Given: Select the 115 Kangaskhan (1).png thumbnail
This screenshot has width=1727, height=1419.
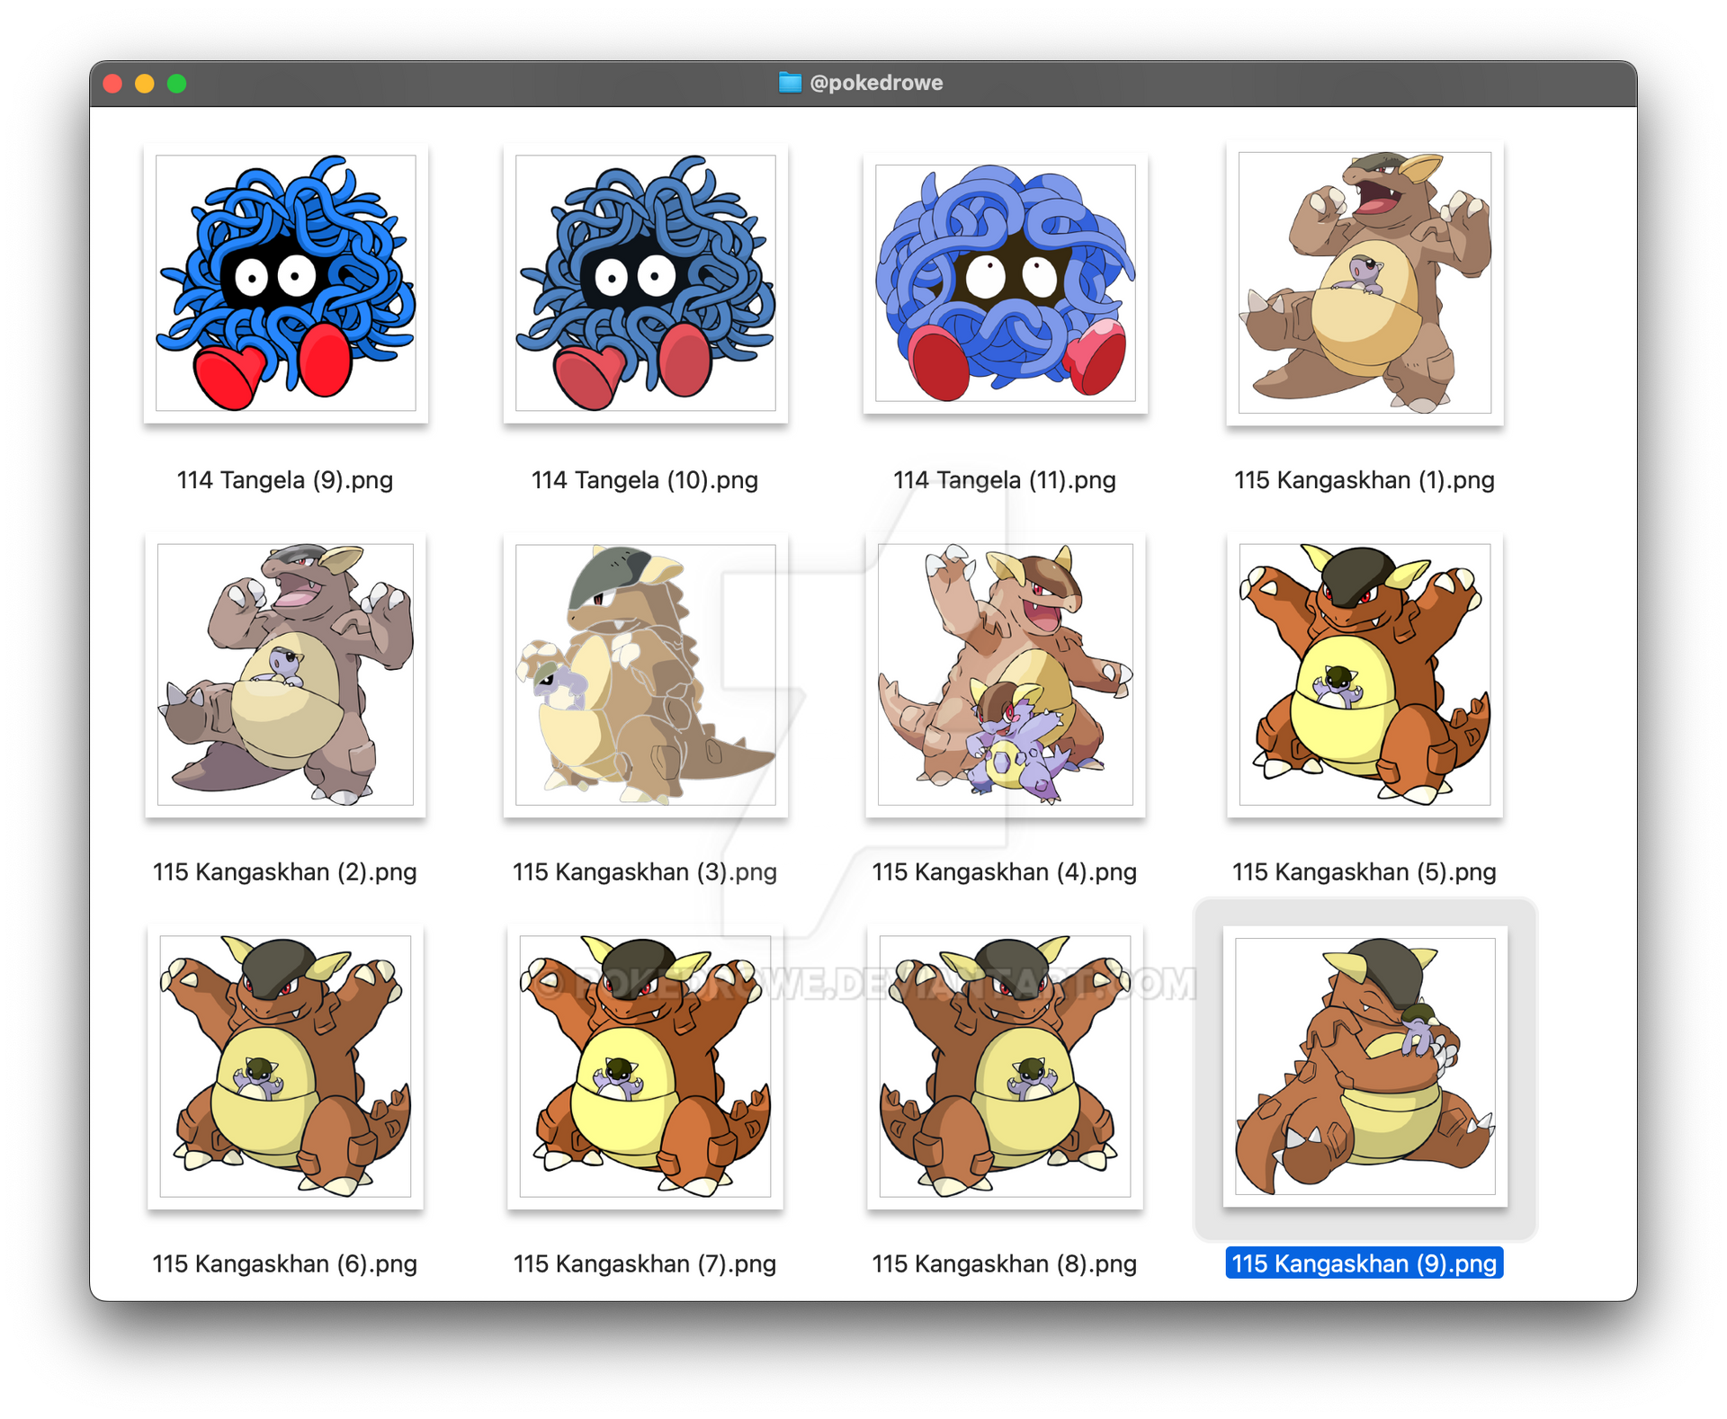Looking at the screenshot, I should 1365,282.
